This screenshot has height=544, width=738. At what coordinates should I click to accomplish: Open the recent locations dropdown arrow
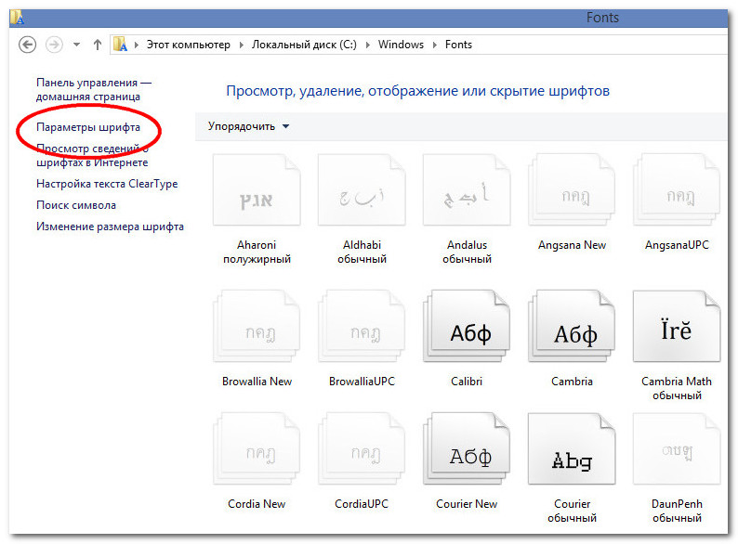[76, 45]
